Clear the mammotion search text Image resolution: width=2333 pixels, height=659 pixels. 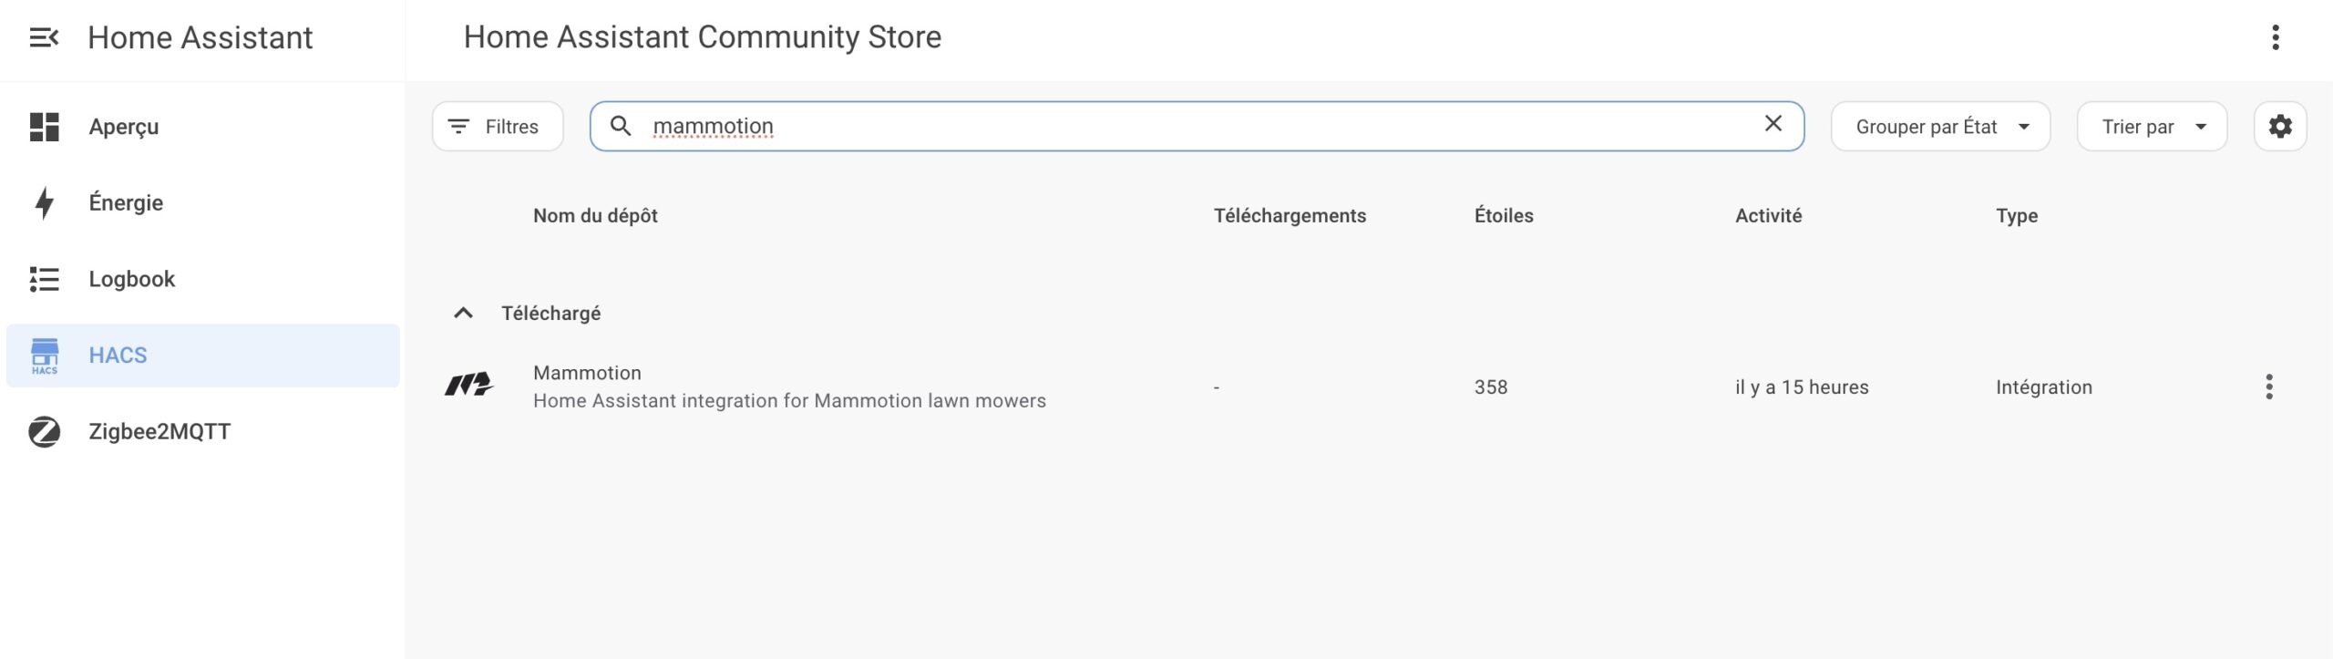point(1773,123)
